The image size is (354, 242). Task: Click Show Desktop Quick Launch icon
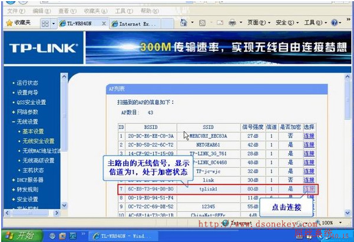tap(73, 236)
